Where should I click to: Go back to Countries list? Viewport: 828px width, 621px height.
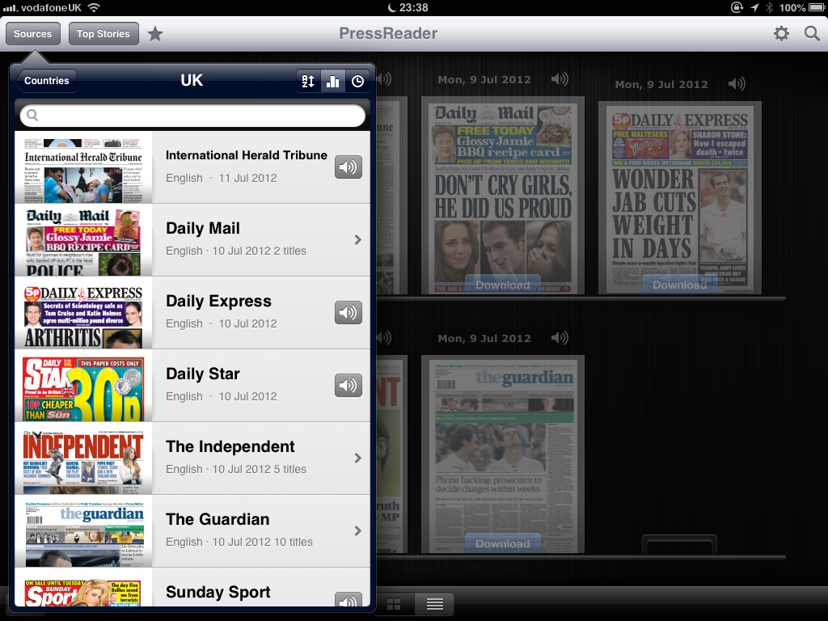45,81
